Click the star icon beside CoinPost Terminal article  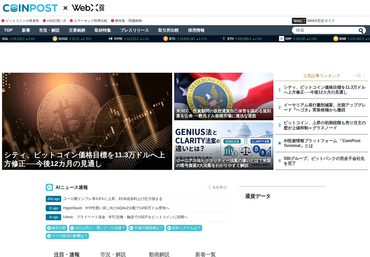click(280, 143)
